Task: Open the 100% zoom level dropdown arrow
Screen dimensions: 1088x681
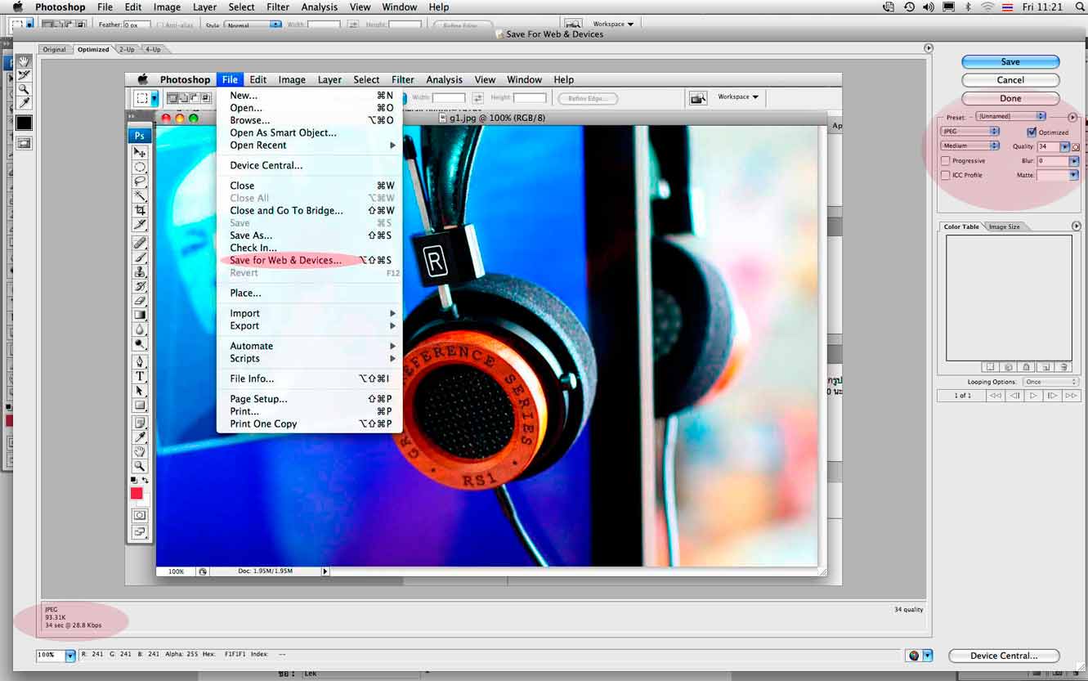Action: [x=70, y=656]
